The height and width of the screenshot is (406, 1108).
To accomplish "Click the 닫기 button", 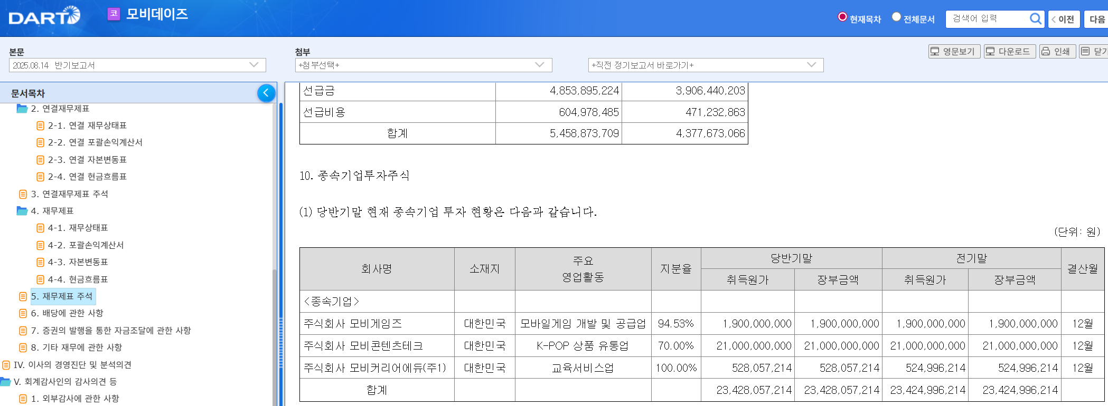I will 1094,51.
